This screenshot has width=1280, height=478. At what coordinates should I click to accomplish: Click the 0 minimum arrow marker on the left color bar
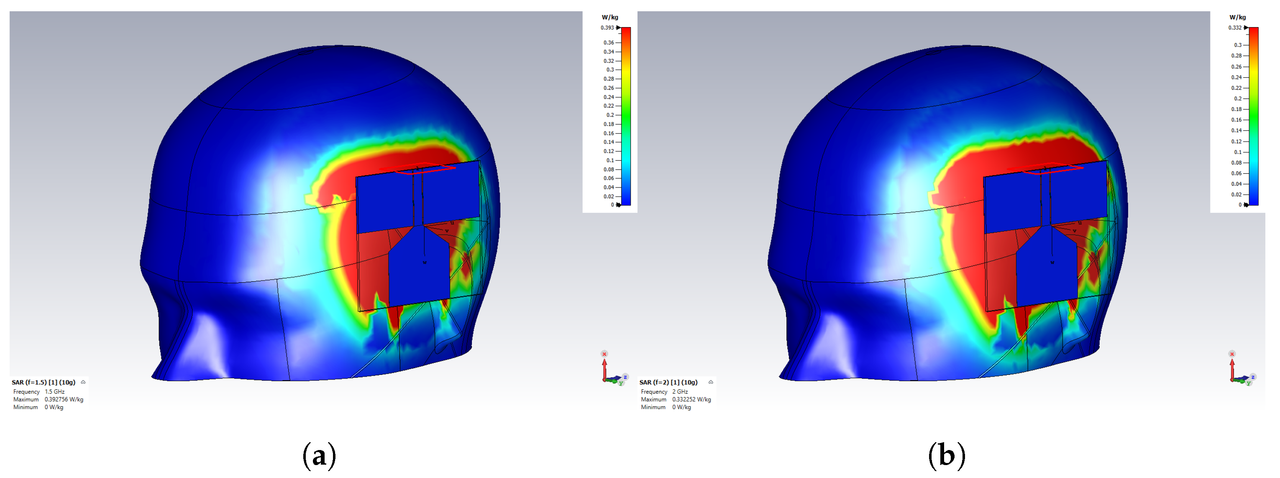[619, 205]
